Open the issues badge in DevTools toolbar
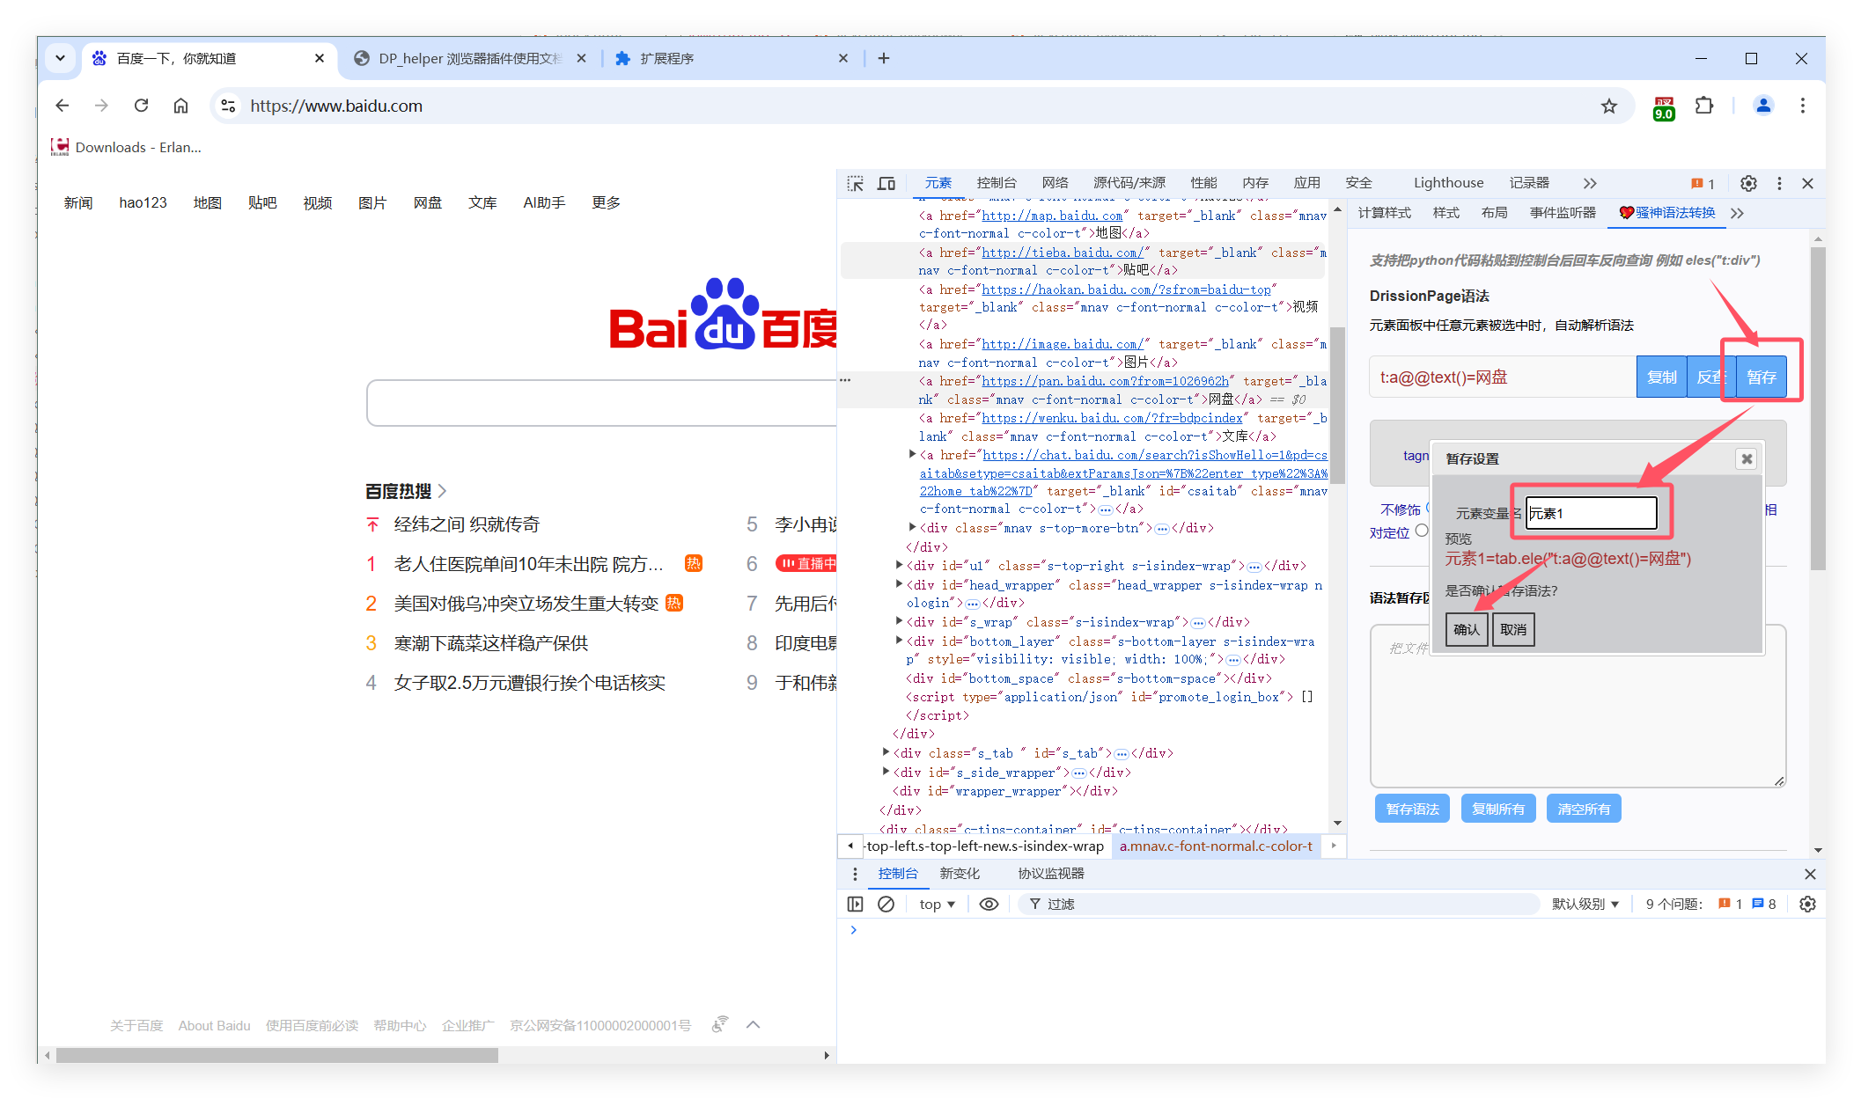Screen dimensions: 1861x1099 click(1703, 183)
